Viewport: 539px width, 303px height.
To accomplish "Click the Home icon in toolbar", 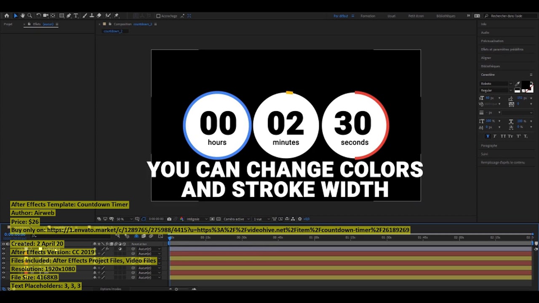I will [7, 16].
